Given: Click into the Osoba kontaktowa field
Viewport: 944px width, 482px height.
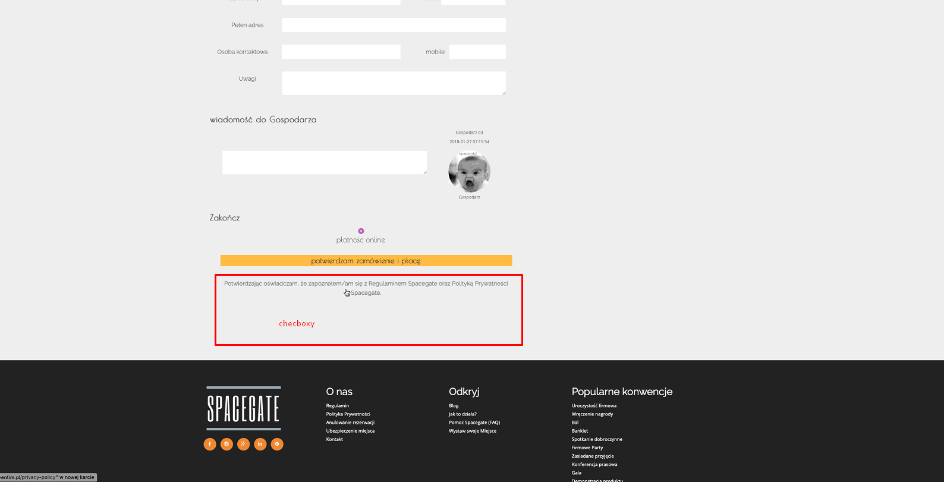Looking at the screenshot, I should click(x=341, y=52).
